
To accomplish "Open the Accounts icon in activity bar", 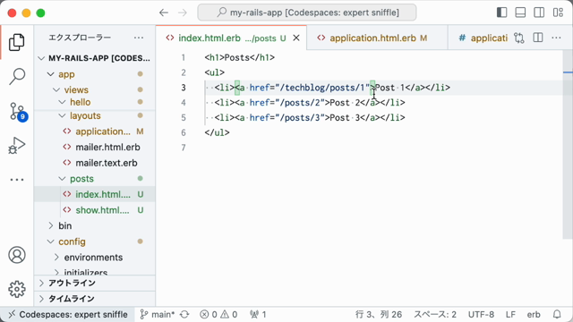I will click(17, 255).
